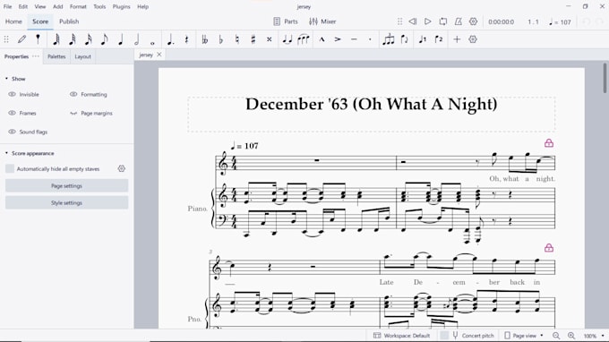Add a marcato articulation icon
609x342 pixels.
322,39
